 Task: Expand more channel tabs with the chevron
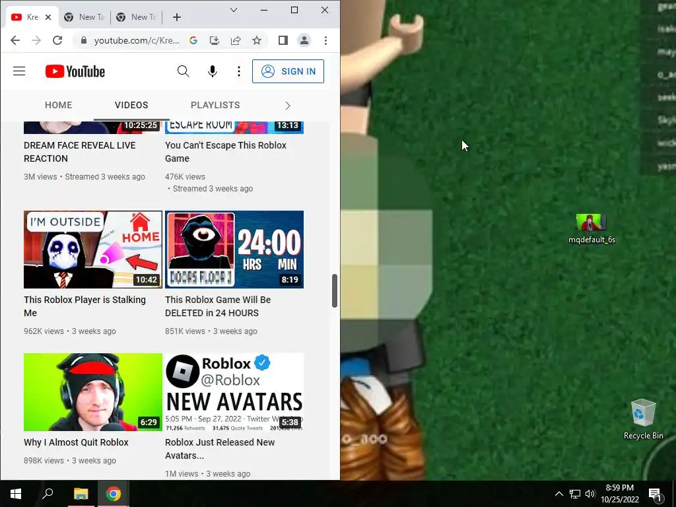click(x=288, y=106)
